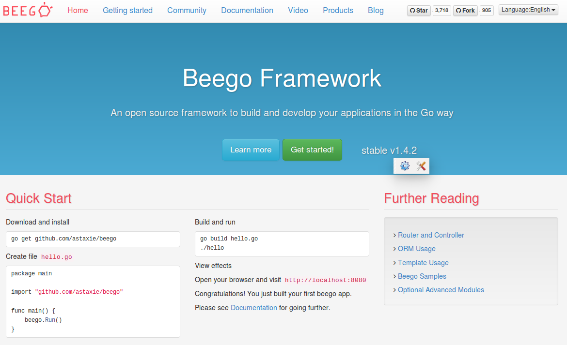Open the Template Usage link
Viewport: 567px width, 345px height.
coord(423,263)
